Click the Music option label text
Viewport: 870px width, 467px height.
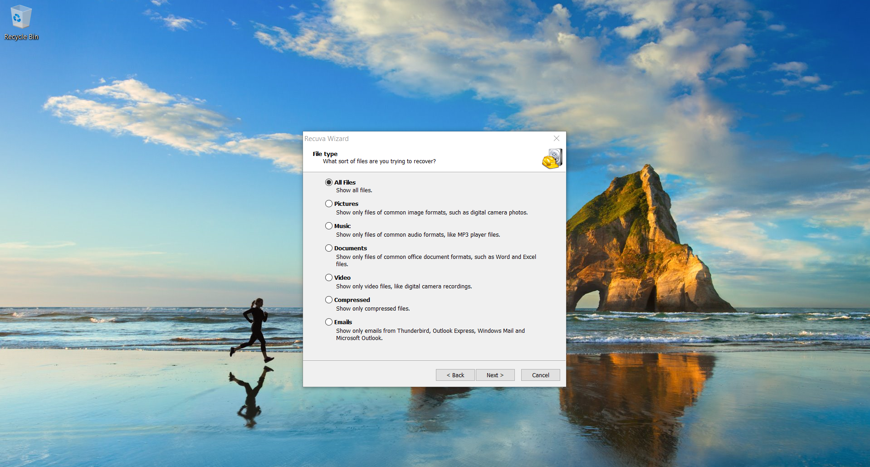click(x=342, y=226)
